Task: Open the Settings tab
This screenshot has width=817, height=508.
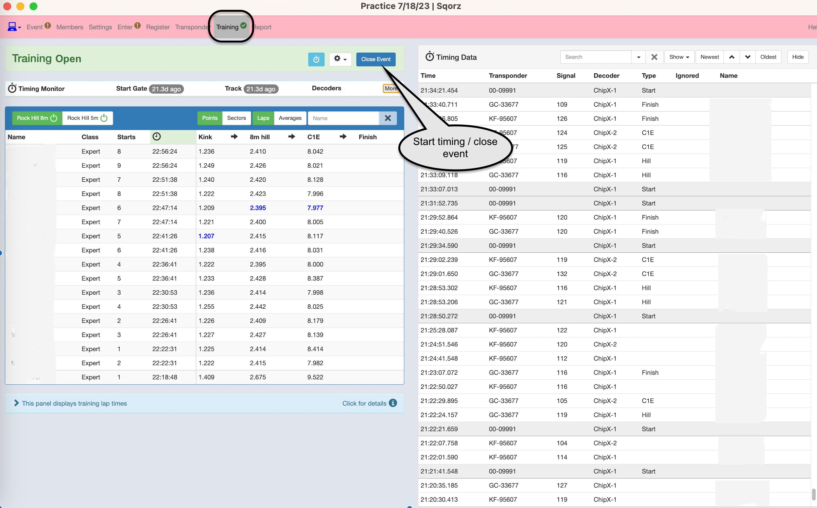Action: (x=100, y=27)
